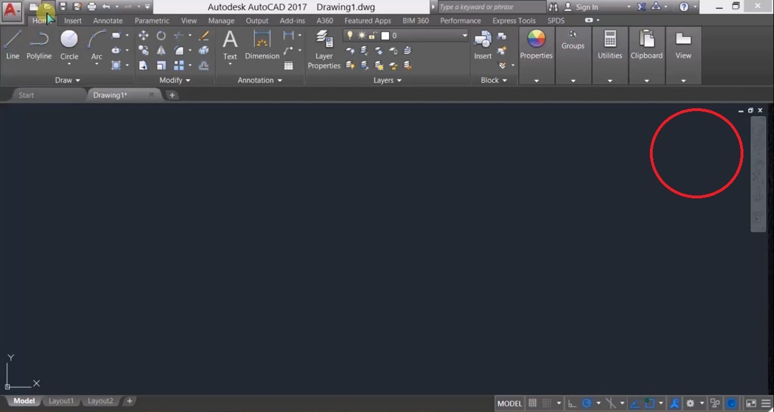Image resolution: width=774 pixels, height=412 pixels.
Task: Select the Offset tool icon
Action: tap(204, 66)
